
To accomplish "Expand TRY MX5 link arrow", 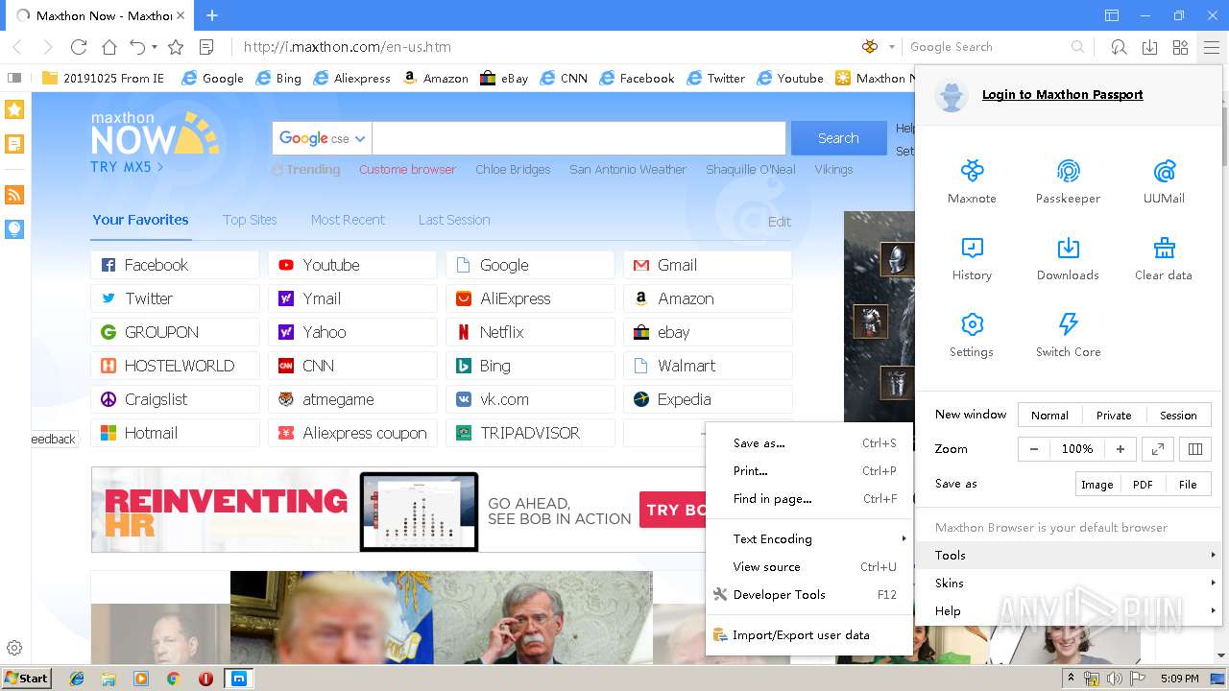I will coord(160,167).
